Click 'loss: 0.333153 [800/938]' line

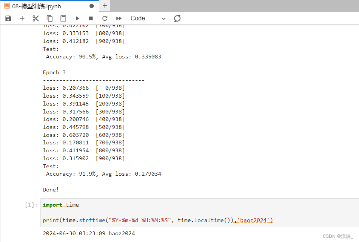click(84, 34)
